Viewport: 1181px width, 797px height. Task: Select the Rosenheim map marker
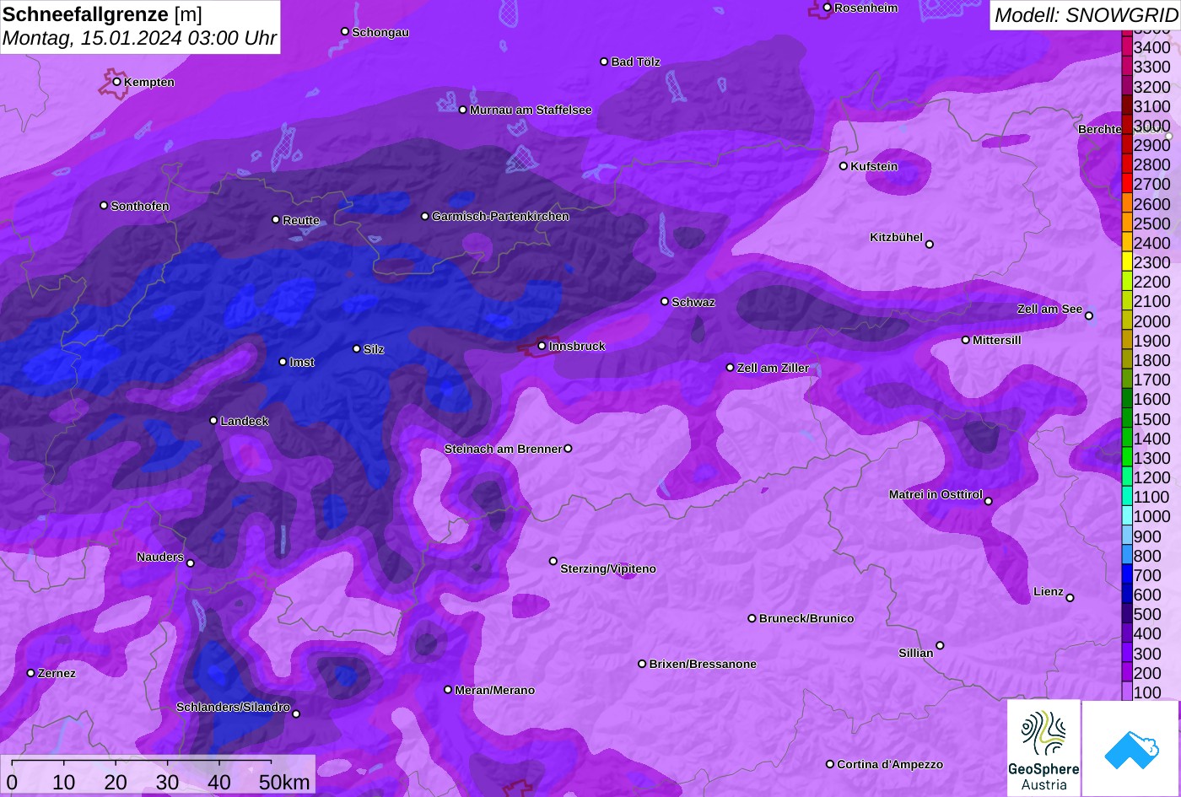(x=828, y=8)
